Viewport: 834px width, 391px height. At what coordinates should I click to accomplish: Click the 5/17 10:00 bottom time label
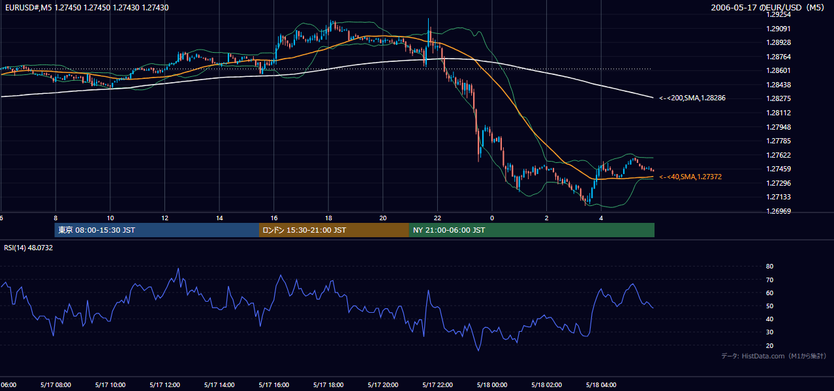[x=110, y=384]
